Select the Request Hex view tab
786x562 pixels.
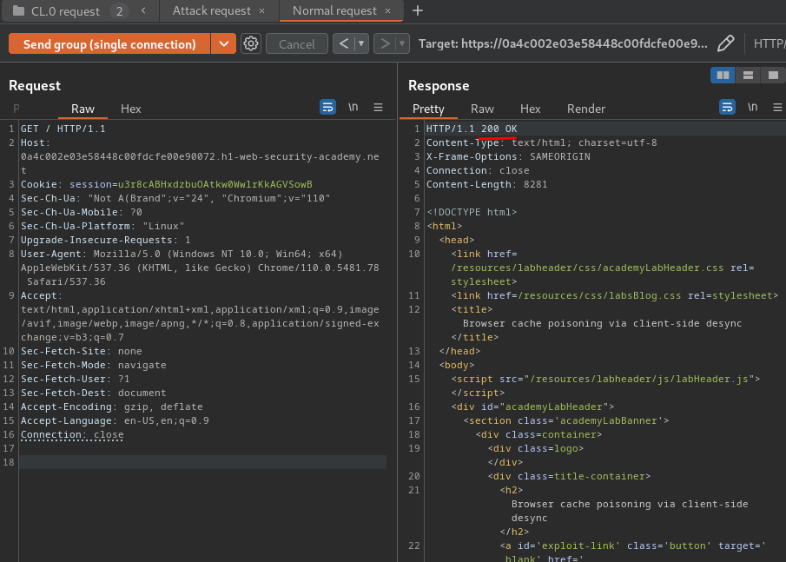coord(131,109)
